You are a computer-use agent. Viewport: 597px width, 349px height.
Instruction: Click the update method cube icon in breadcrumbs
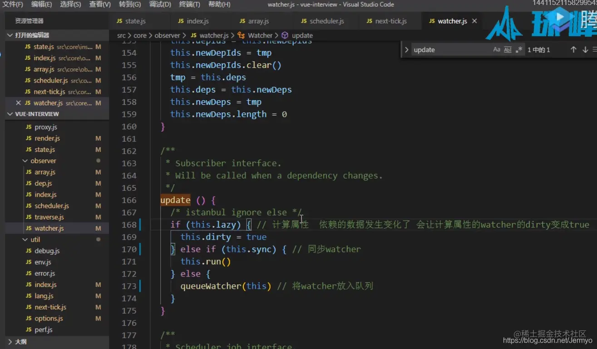(x=285, y=35)
